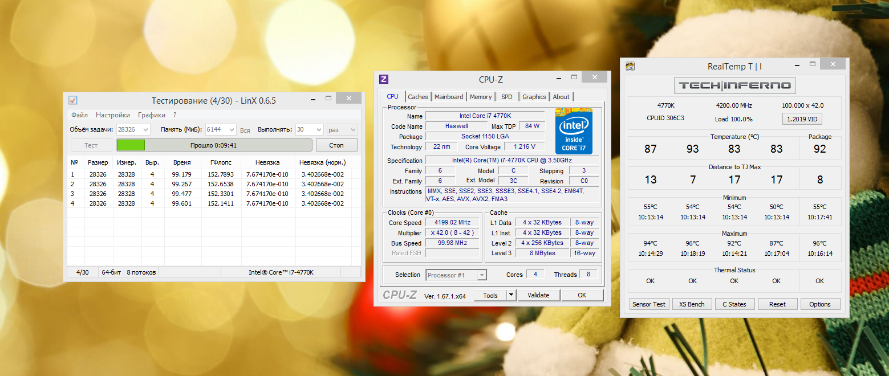Expand the Объём задачи dropdown
Screen dimensions: 889x376
[145, 130]
